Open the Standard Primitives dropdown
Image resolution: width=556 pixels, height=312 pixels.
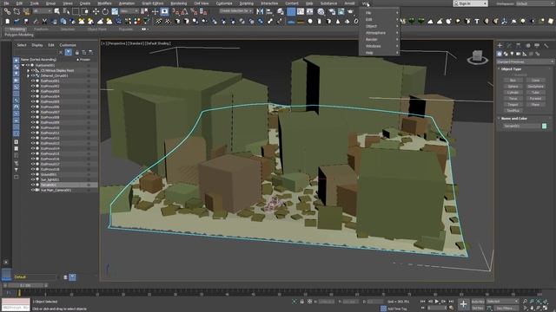tap(525, 62)
